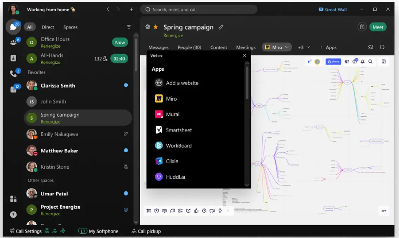Viewport: 399px width, 238px height.
Task: Open Umar Patel conversation
Action: [x=78, y=194]
